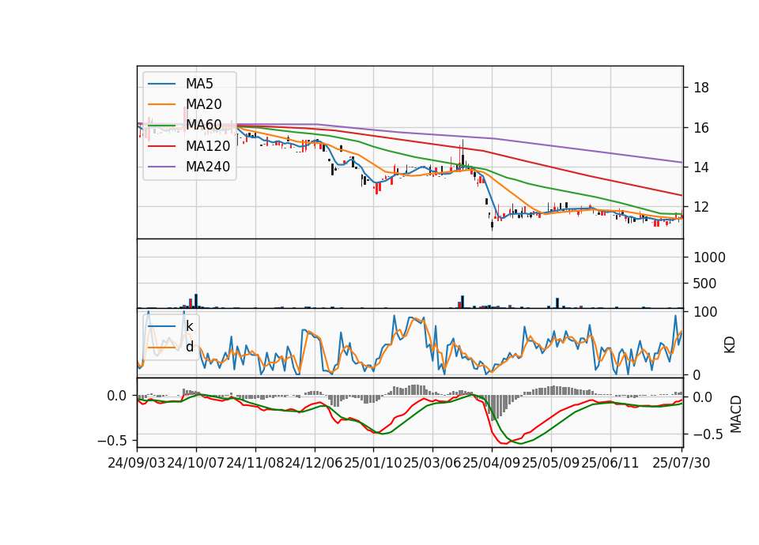Click the volume axis value 500
The image size is (759, 545).
(x=705, y=284)
